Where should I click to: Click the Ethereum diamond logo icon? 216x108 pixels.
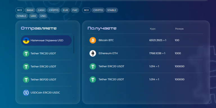pos(93,53)
